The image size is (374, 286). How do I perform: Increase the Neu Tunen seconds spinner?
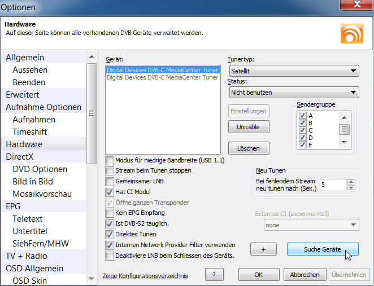click(351, 182)
